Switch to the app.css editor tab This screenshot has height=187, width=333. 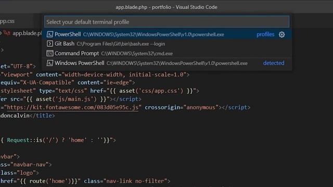(7, 21)
